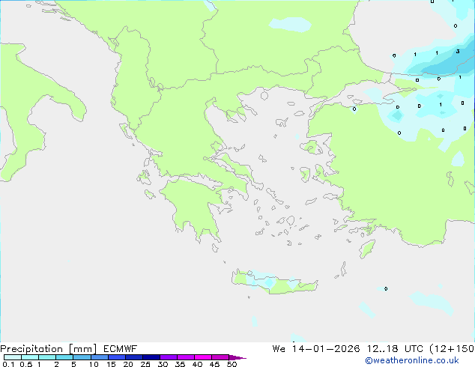Pick the 40 mm magenta legend swatch
Image resolution: width=475 pixels, height=367 pixels.
coord(203,357)
